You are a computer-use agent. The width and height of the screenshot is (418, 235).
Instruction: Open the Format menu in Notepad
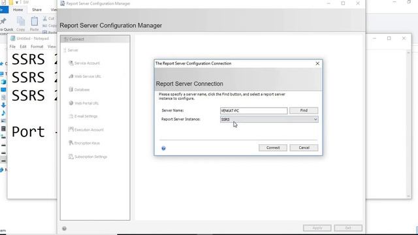[x=37, y=46]
